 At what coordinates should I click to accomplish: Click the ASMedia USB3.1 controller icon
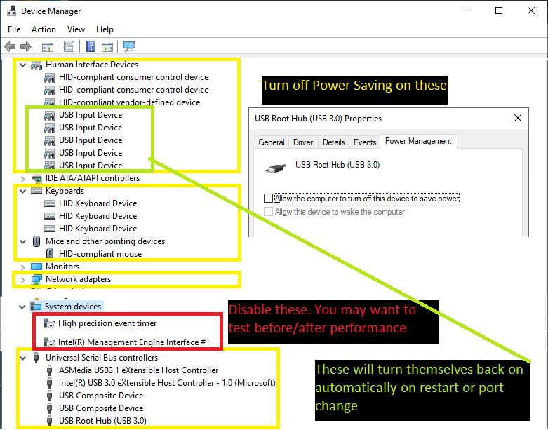click(x=51, y=370)
